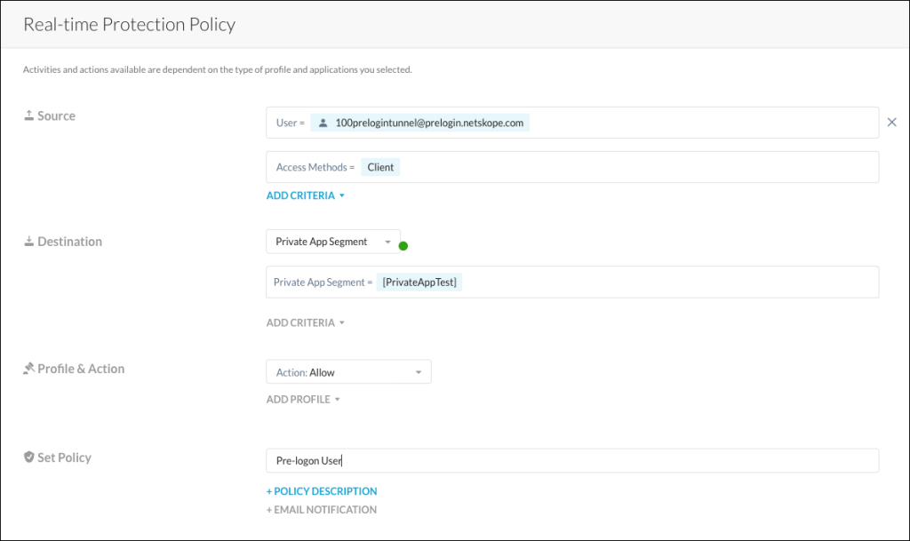
Task: Click the + POLICY DESCRIPTION link
Action: (x=322, y=491)
